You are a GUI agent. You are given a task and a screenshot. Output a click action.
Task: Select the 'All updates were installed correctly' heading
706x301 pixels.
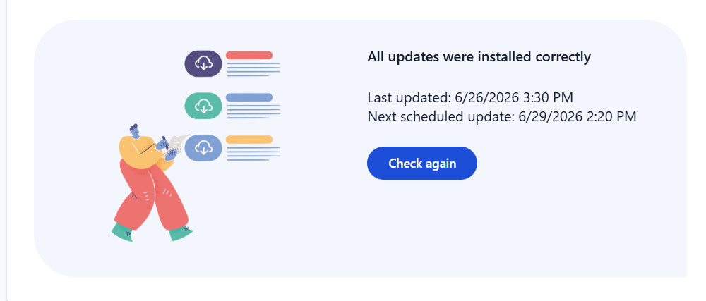479,57
